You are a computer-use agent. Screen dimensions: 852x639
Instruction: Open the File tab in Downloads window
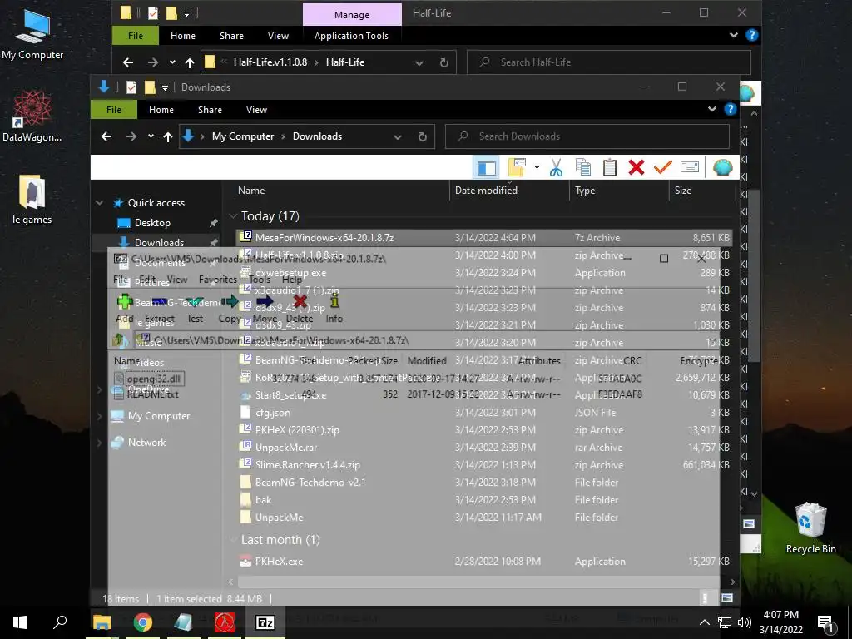point(113,110)
